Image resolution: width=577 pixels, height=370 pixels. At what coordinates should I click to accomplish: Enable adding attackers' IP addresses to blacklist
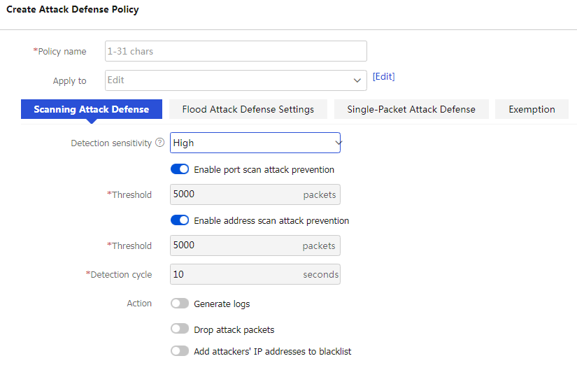click(x=180, y=351)
